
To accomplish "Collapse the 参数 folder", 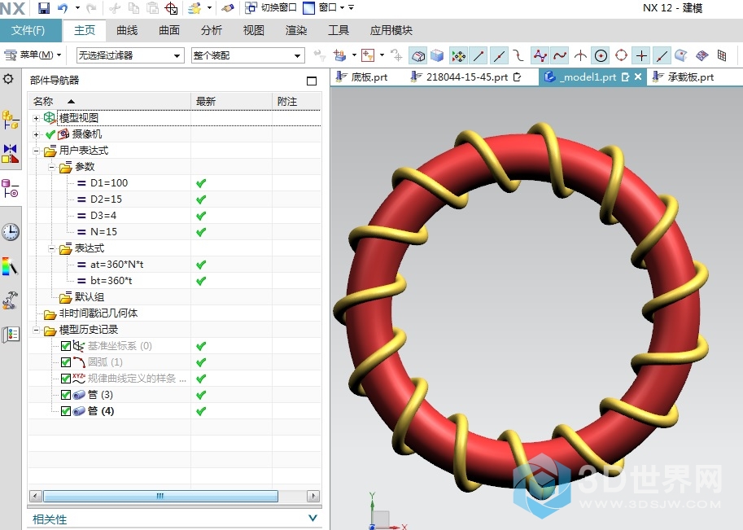I will tap(51, 167).
